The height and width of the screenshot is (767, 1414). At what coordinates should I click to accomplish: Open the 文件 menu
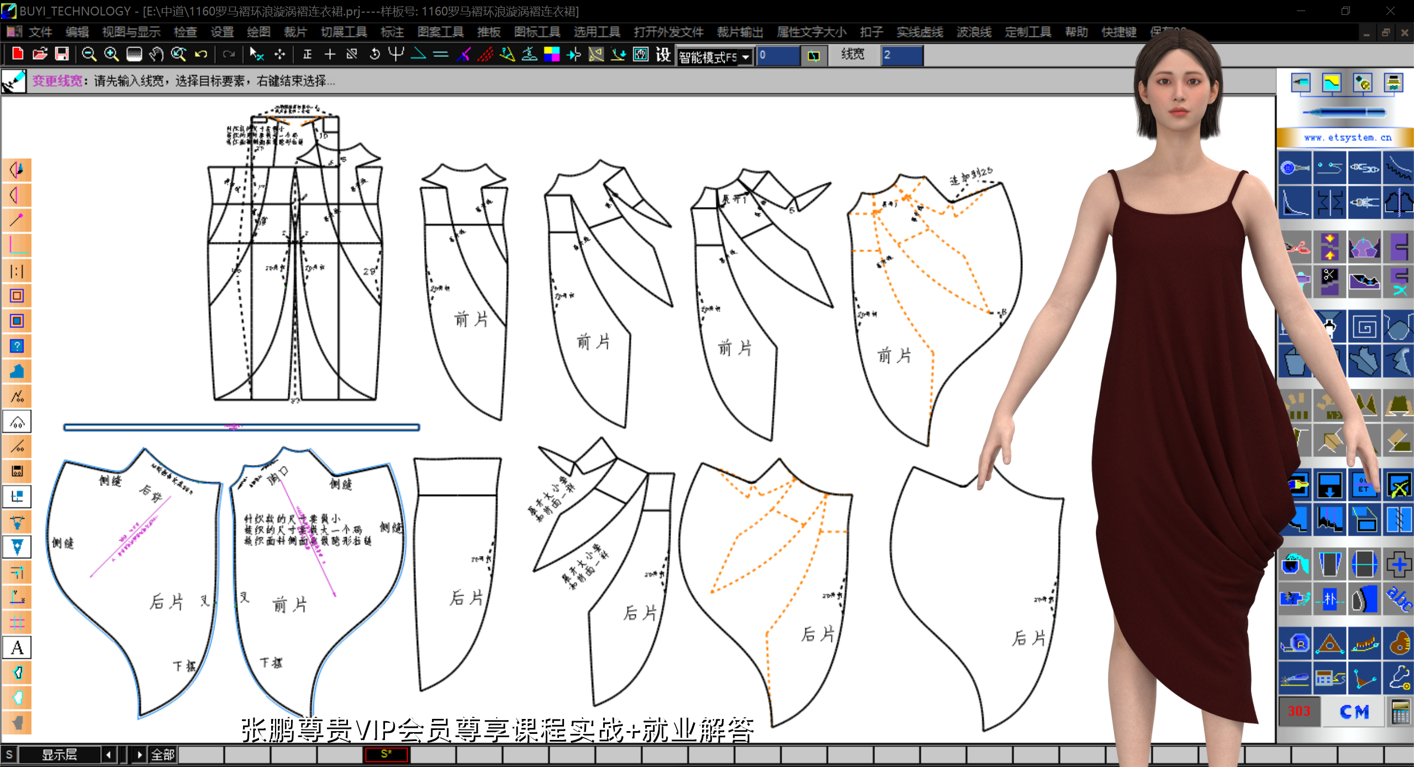(x=40, y=32)
